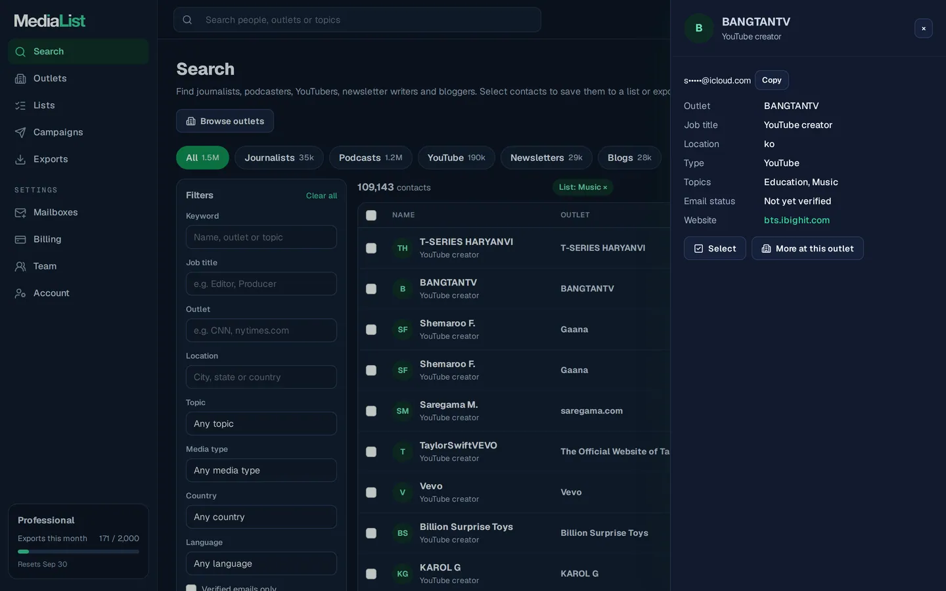The height and width of the screenshot is (591, 946).
Task: Click the Billion Surprise Toys avatar badge
Action: coord(403,533)
